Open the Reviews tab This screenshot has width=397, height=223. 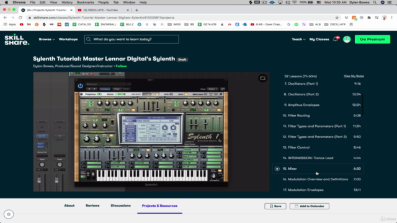pyautogui.click(x=92, y=206)
